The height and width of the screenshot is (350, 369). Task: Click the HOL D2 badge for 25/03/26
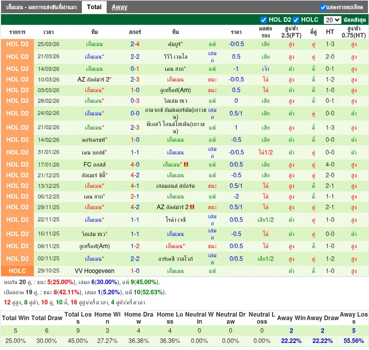(x=18, y=44)
